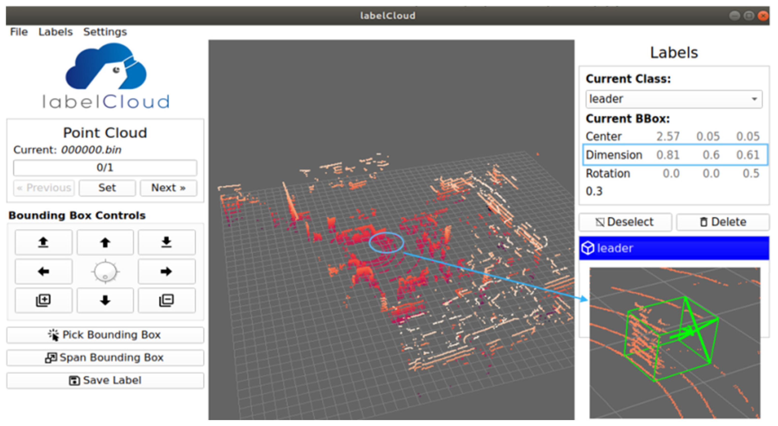Click the rotation dial knob
This screenshot has width=778, height=426.
(105, 272)
